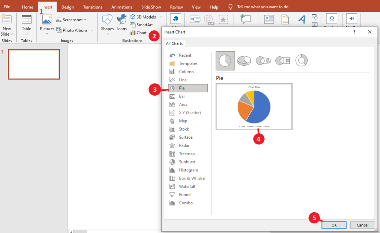Choose the Bar of Pie subtype
The height and width of the screenshot is (233, 380).
pos(282,60)
